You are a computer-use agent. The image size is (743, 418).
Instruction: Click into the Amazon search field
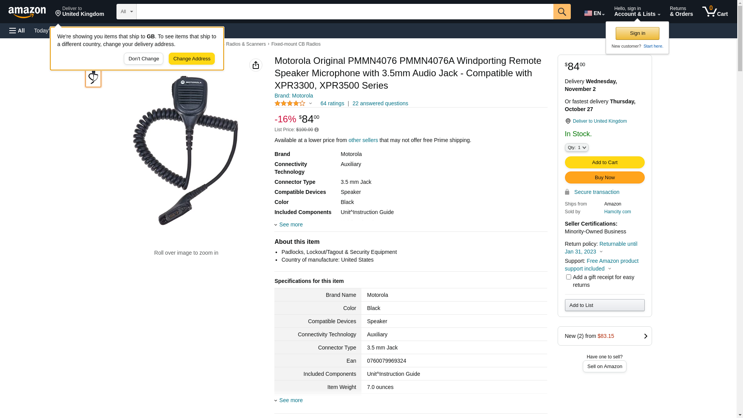pyautogui.click(x=344, y=12)
